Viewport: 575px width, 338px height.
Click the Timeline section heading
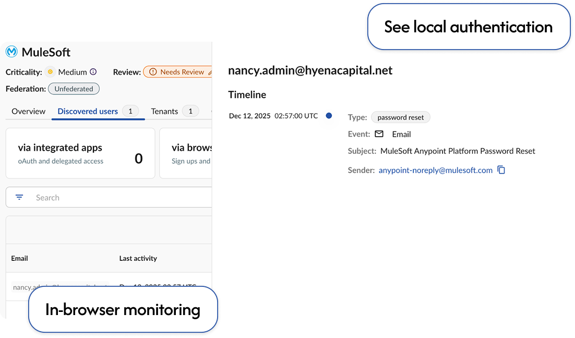(247, 94)
